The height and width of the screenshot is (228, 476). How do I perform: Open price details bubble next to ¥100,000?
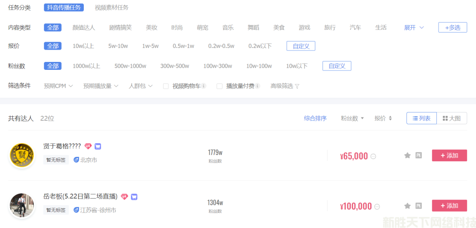pyautogui.click(x=377, y=206)
